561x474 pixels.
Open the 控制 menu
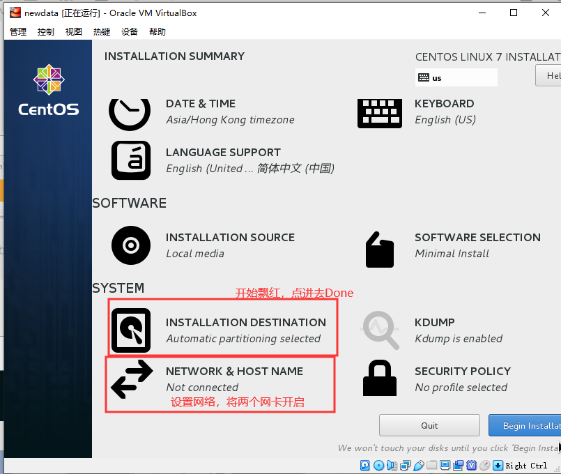point(45,31)
